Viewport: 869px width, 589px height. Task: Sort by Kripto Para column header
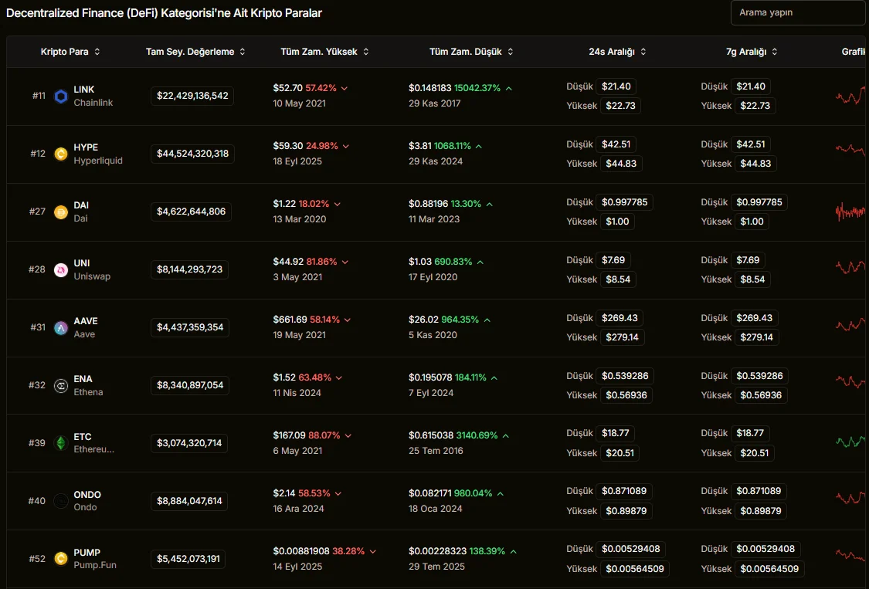70,52
